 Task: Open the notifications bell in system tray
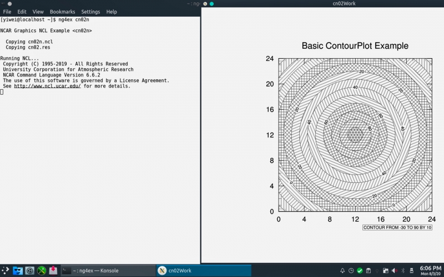pyautogui.click(x=342, y=270)
